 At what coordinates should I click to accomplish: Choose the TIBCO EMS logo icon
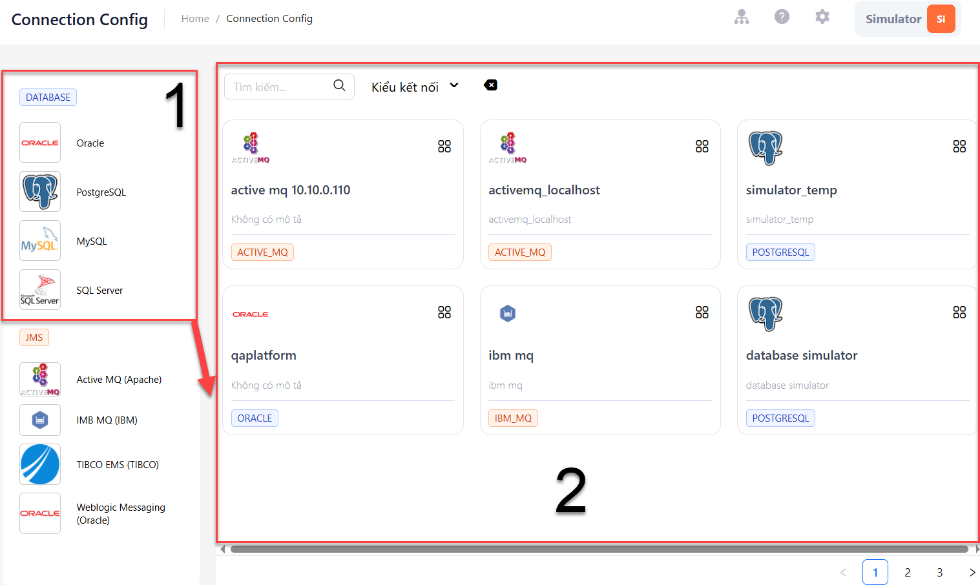40,464
